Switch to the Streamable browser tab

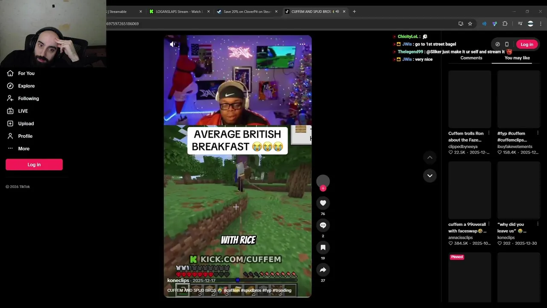118,12
